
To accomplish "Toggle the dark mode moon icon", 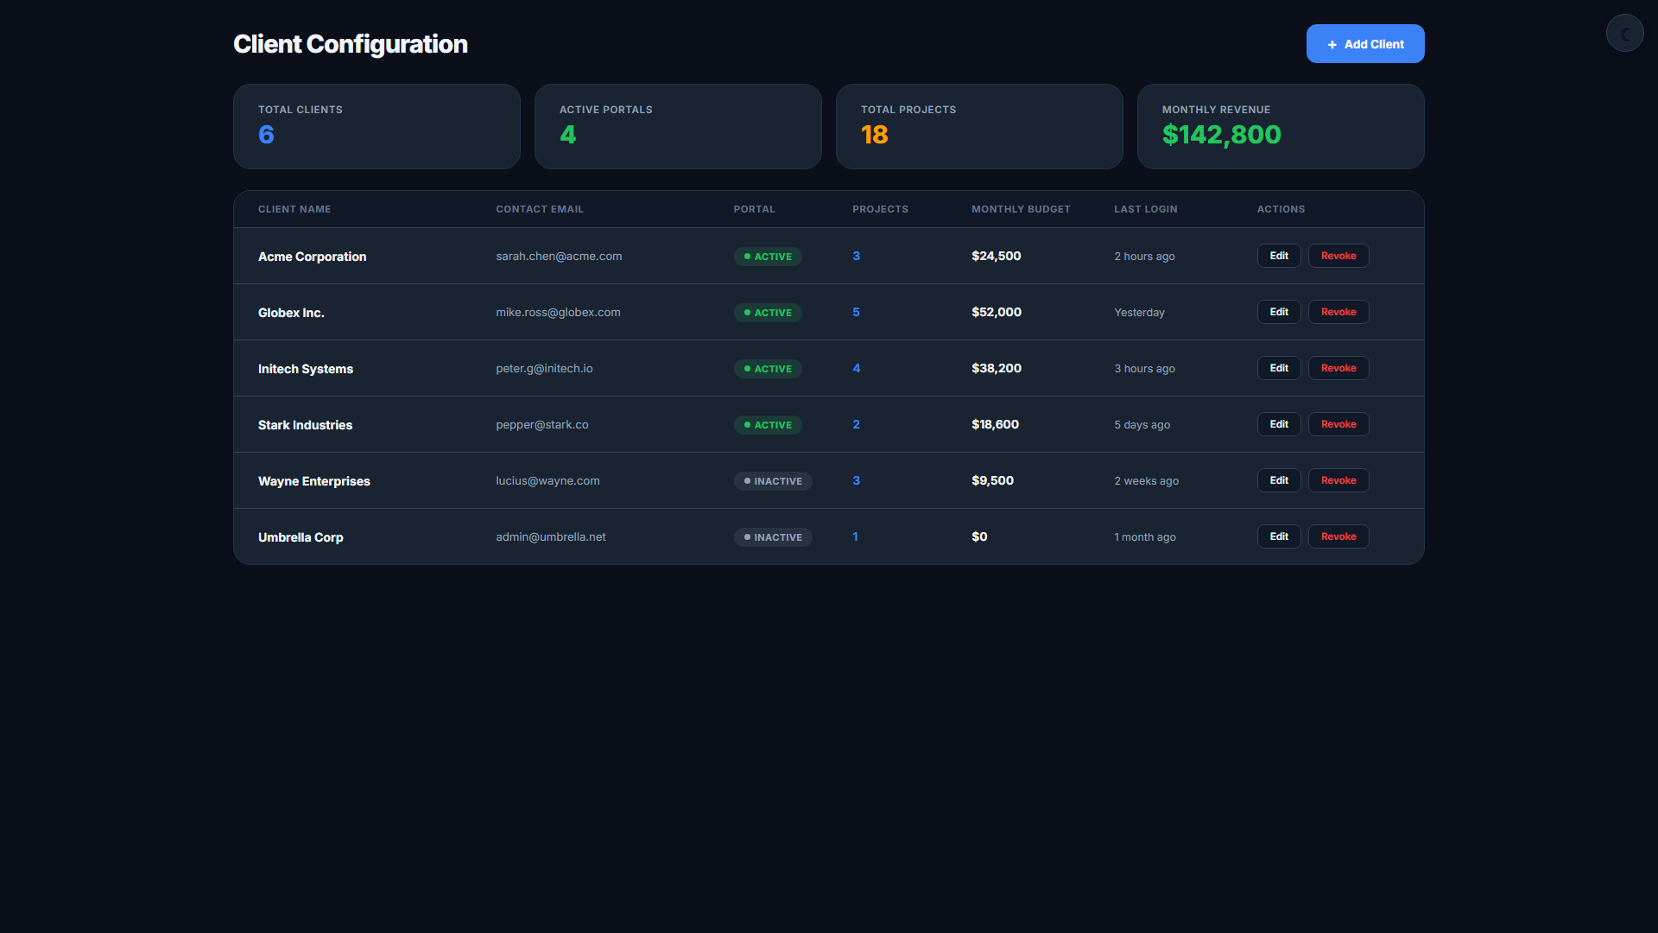I will (x=1624, y=34).
